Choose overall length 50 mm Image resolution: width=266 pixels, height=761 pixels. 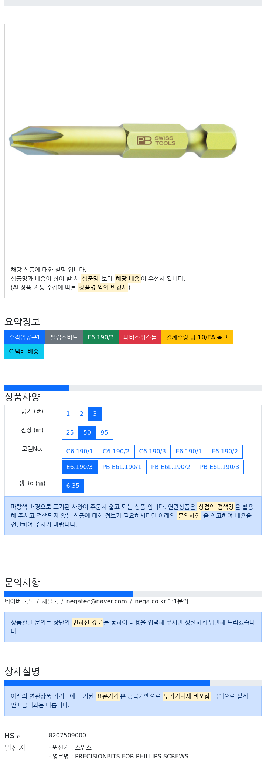click(x=87, y=433)
